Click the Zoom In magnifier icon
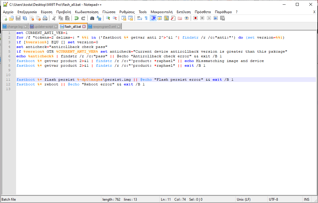Image resolution: width=318 pixels, height=203 pixels. [x=108, y=18]
